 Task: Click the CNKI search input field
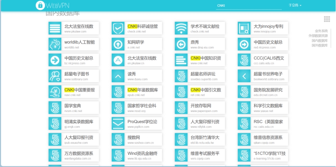pos(249,6)
